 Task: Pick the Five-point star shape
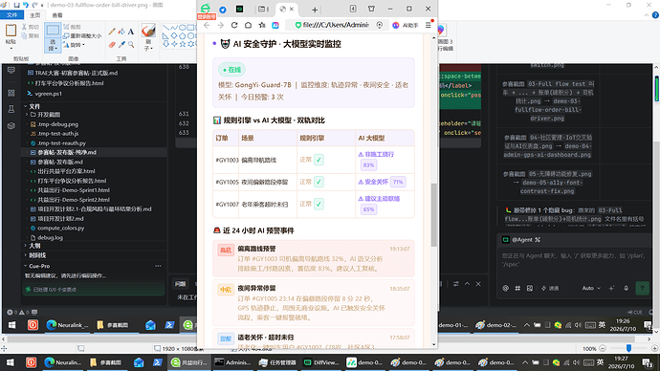[x=183, y=44]
